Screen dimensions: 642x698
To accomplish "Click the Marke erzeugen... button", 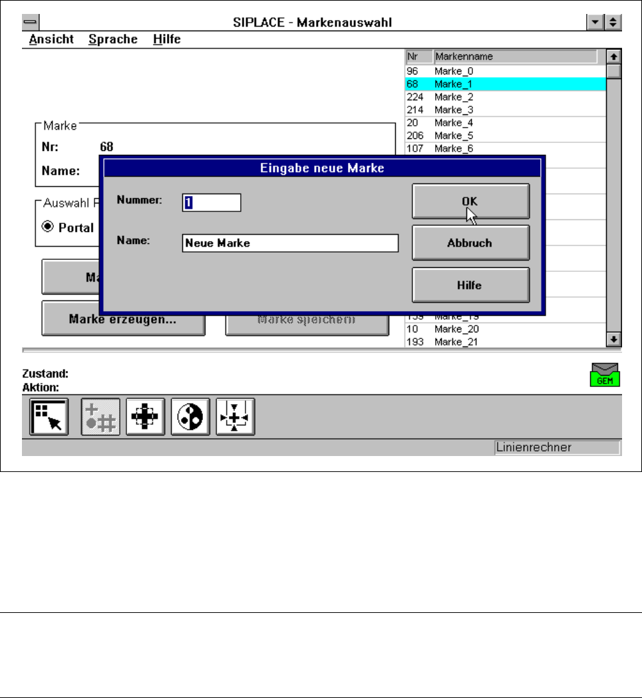I will [x=123, y=324].
